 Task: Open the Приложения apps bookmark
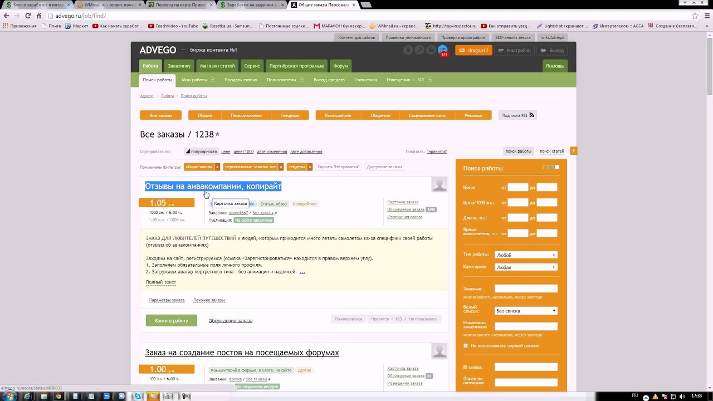(19, 26)
